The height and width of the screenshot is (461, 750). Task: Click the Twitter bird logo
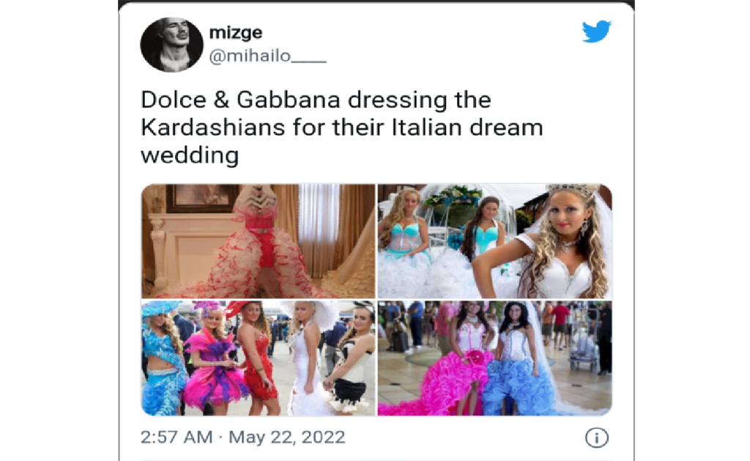pos(596,31)
